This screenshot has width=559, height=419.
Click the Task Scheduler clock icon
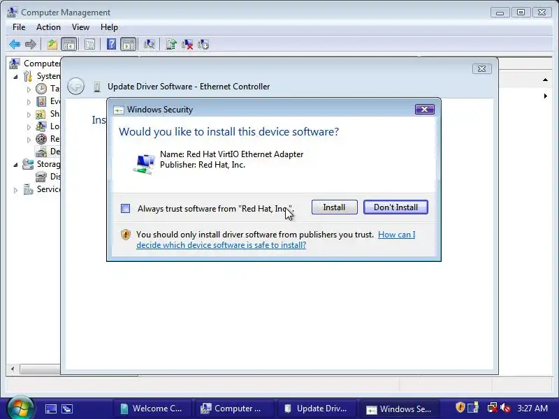(41, 89)
